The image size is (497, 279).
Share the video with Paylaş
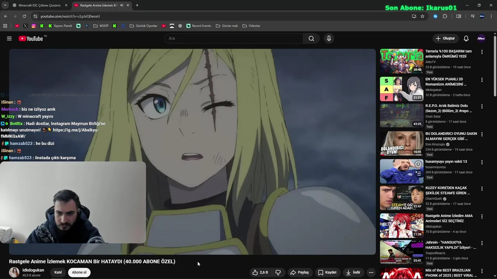(299, 272)
